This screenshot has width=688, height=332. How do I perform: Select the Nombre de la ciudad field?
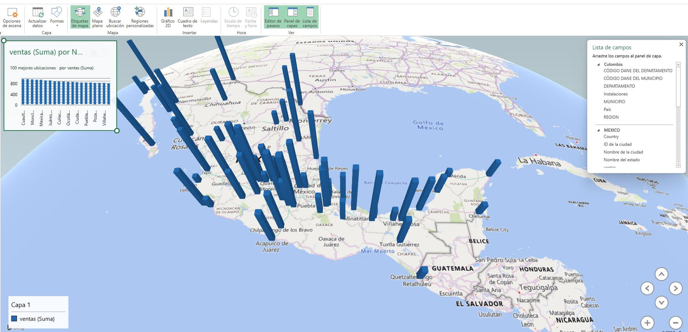pyautogui.click(x=623, y=152)
